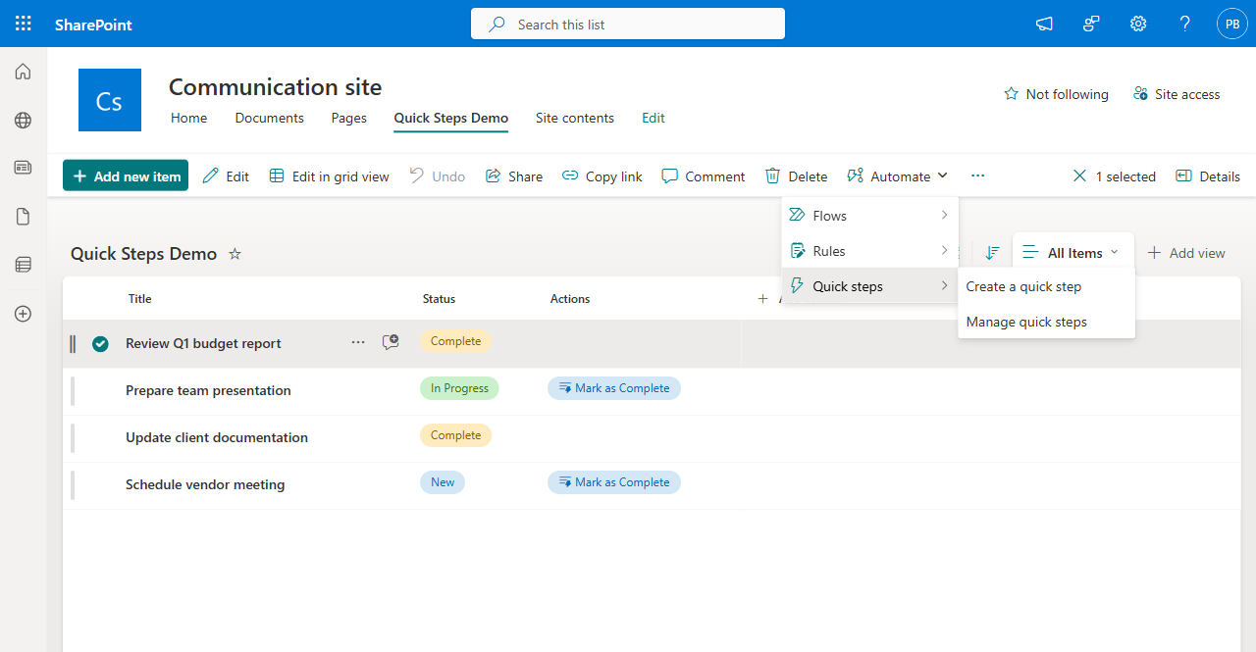The image size is (1256, 652).
Task: Expand the Rules submenu
Action: (870, 251)
